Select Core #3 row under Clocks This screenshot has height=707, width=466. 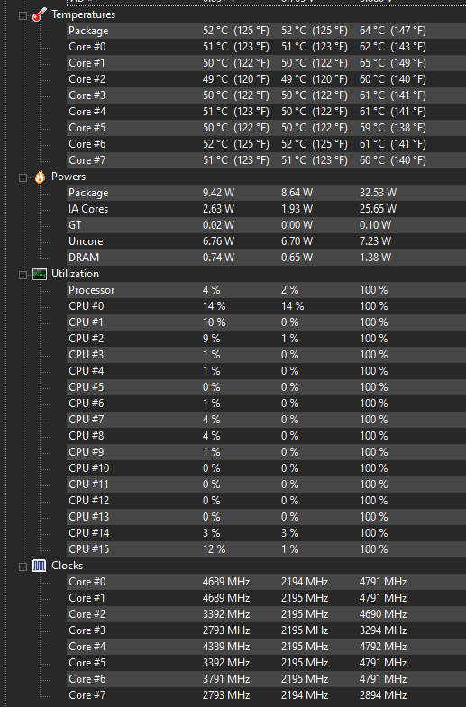tap(266, 630)
